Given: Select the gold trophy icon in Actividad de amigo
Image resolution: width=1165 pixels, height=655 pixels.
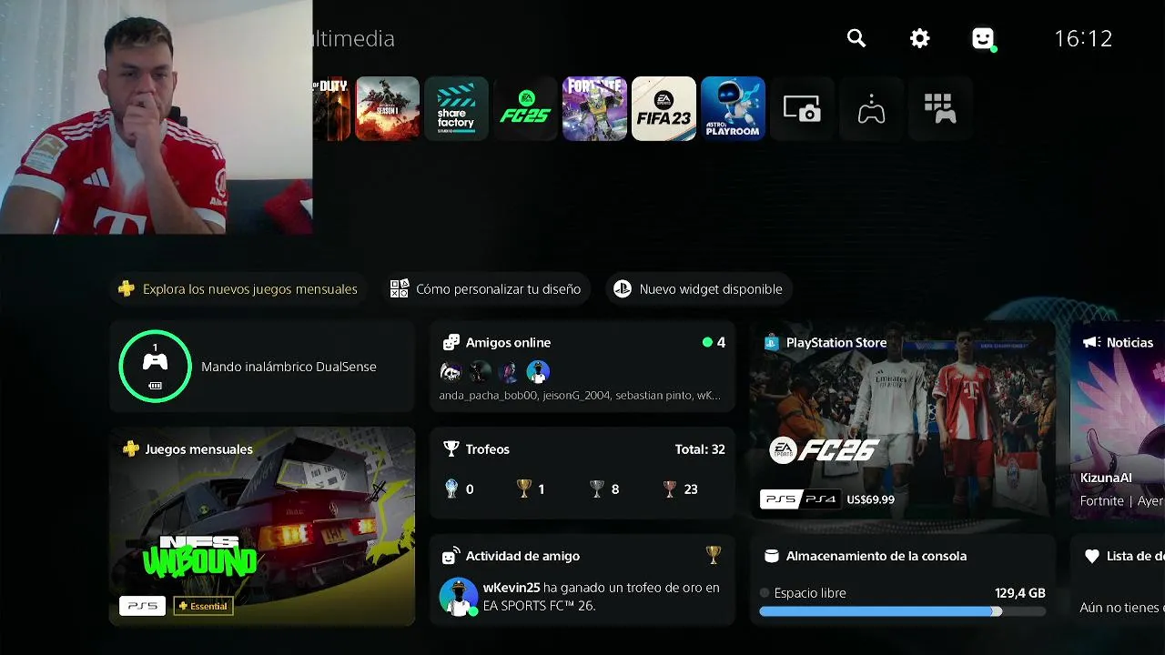Looking at the screenshot, I should [714, 554].
